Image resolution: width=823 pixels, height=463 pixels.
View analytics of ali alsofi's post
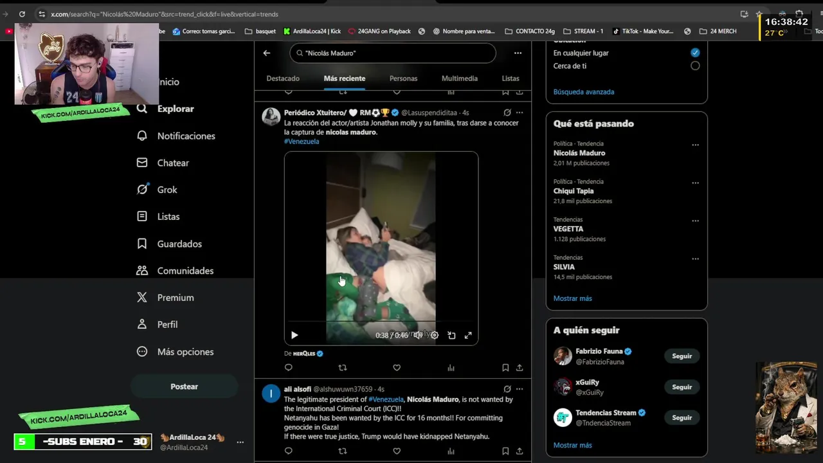[x=451, y=451]
